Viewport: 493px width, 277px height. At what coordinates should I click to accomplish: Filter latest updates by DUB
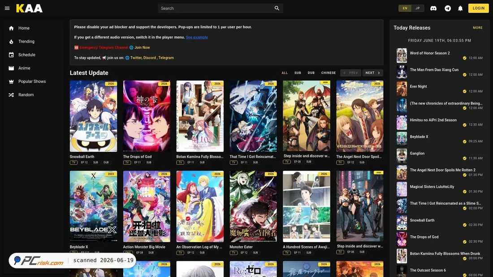coord(311,73)
